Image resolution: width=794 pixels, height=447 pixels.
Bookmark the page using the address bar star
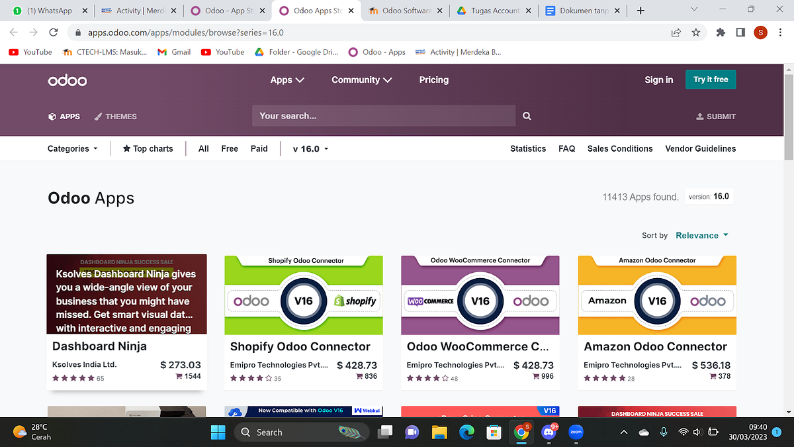[x=695, y=32]
